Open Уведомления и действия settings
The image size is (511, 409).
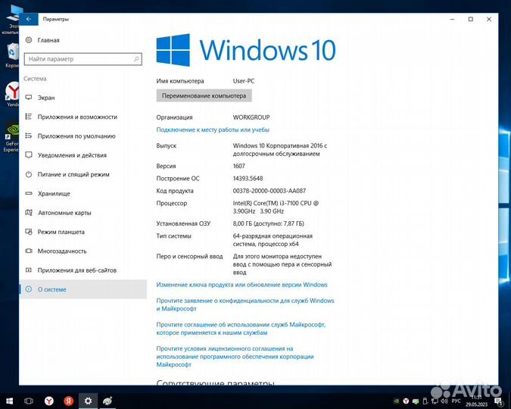click(72, 155)
